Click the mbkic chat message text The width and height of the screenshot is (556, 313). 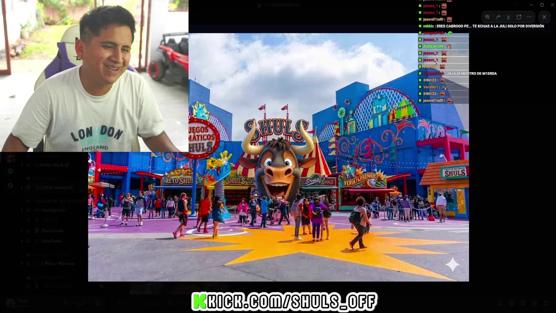(x=490, y=26)
